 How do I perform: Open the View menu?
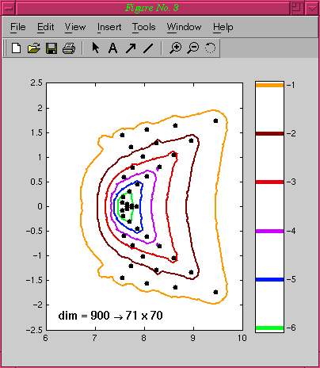coord(75,27)
